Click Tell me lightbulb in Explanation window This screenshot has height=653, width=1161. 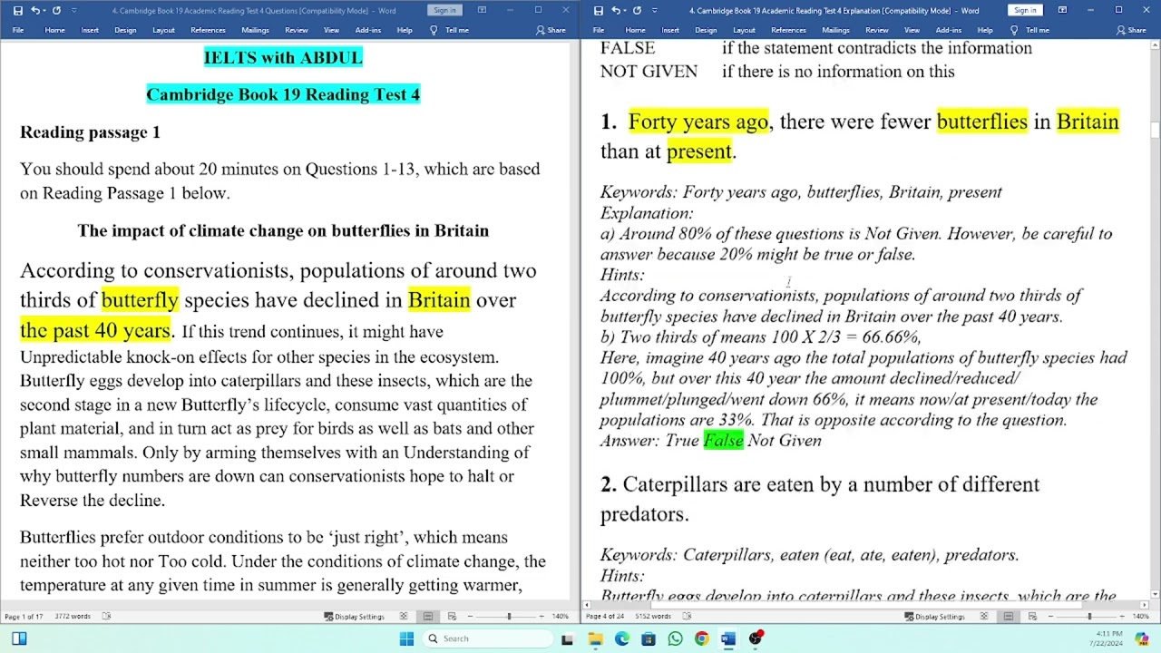(x=1014, y=30)
